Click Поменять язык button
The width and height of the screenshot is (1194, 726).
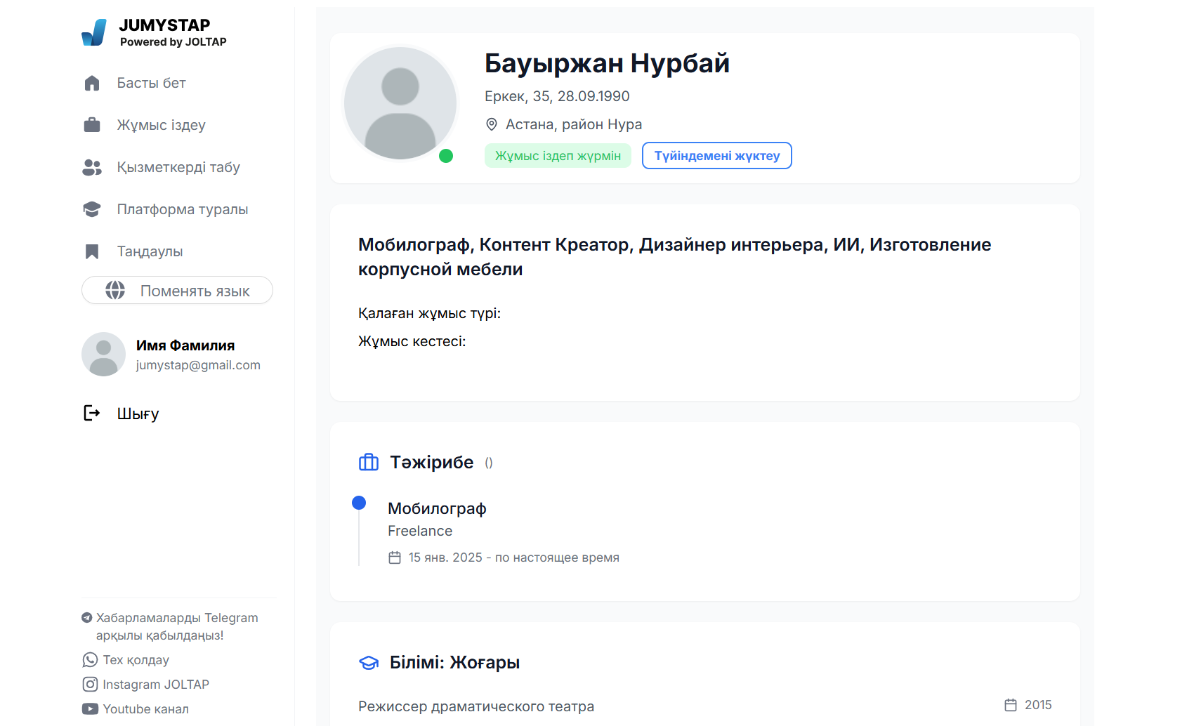[177, 290]
